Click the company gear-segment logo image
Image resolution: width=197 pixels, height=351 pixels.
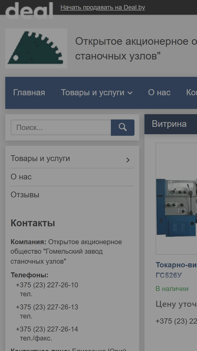[36, 48]
